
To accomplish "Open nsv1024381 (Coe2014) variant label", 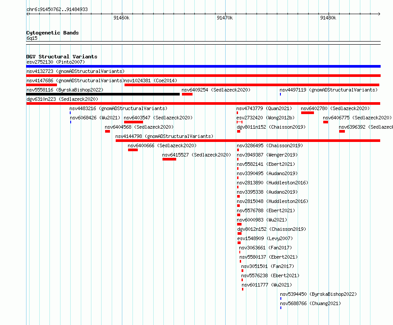I will [x=151, y=80].
